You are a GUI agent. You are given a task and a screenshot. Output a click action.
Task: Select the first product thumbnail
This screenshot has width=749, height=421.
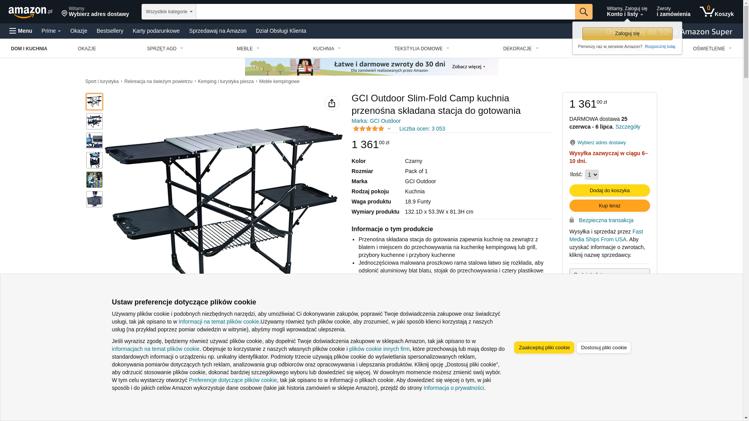pos(94,102)
